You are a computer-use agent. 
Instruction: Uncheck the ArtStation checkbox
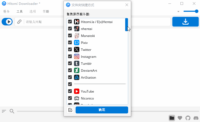point(70,77)
